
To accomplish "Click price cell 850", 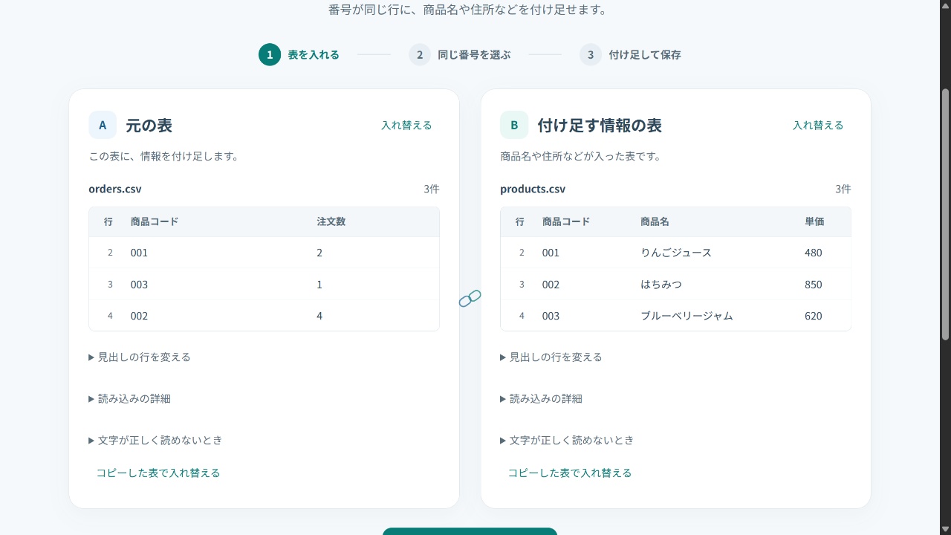I will click(814, 285).
